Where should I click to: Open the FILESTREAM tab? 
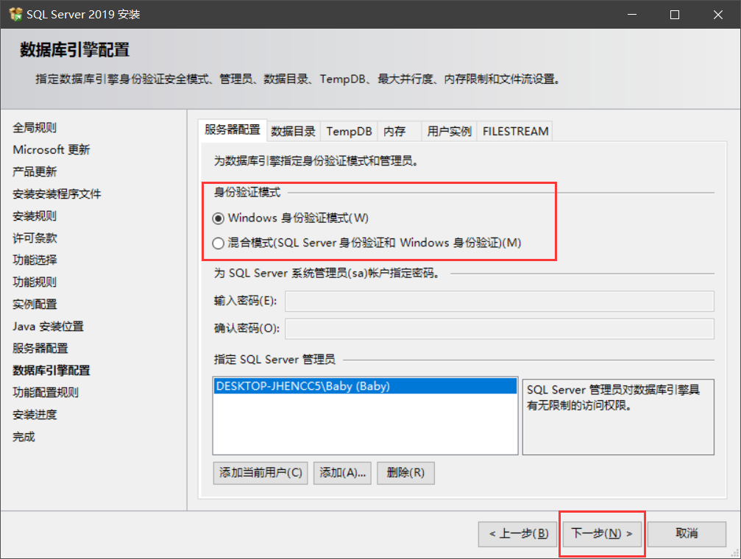click(515, 132)
